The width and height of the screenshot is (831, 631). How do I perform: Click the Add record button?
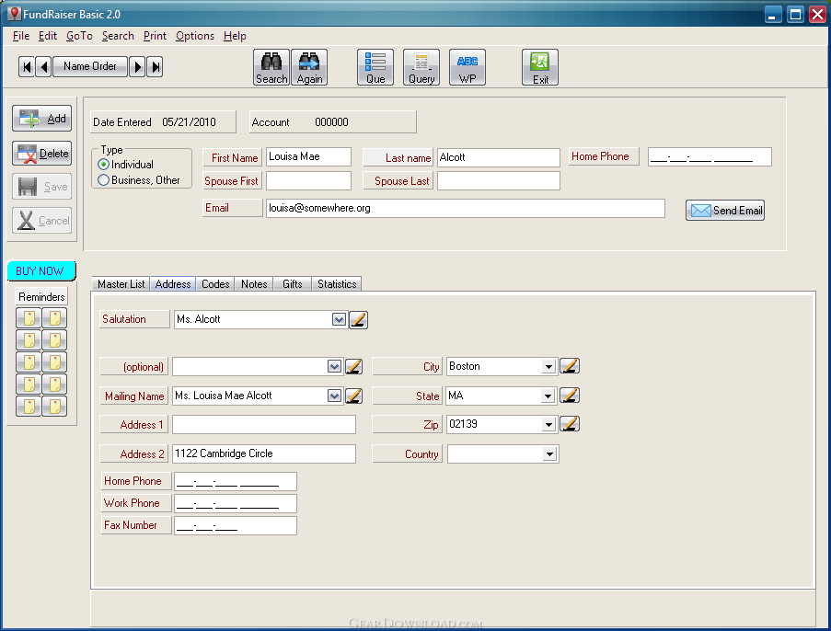[41, 119]
